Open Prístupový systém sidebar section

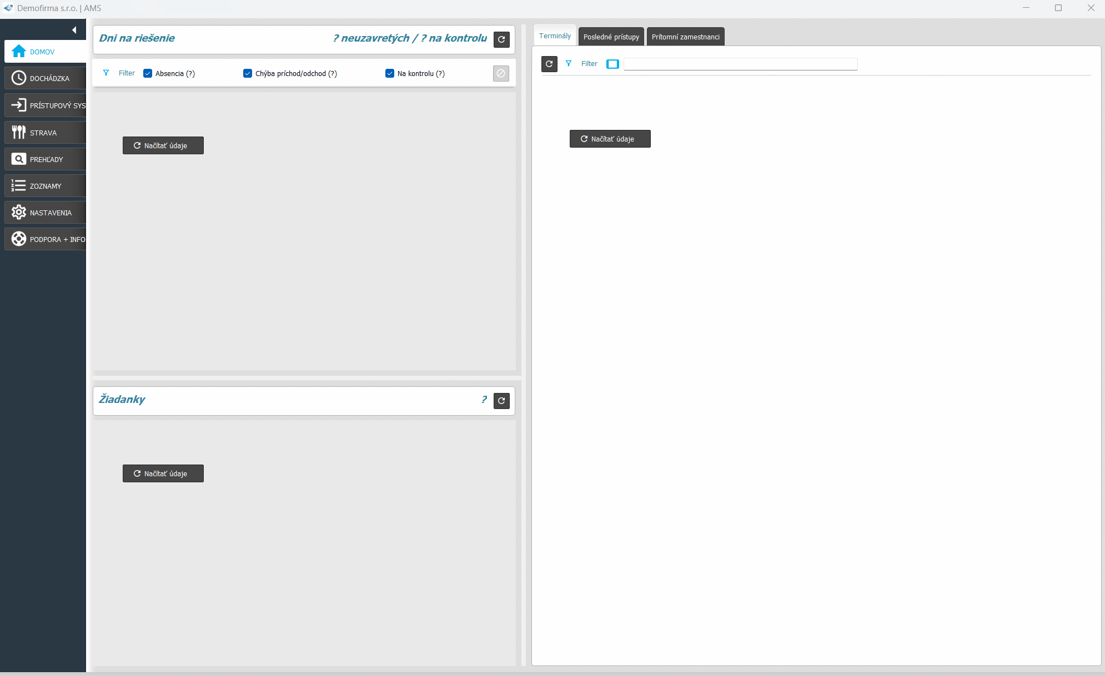pos(46,105)
